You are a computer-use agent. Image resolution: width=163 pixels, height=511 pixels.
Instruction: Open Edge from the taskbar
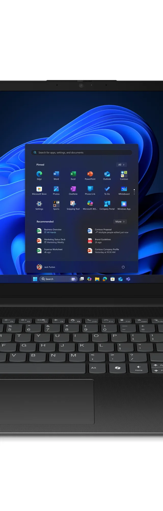click(105, 279)
